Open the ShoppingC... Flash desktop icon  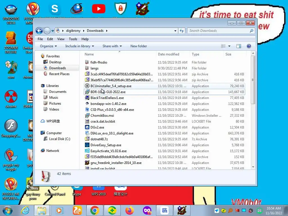[x=11, y=126]
